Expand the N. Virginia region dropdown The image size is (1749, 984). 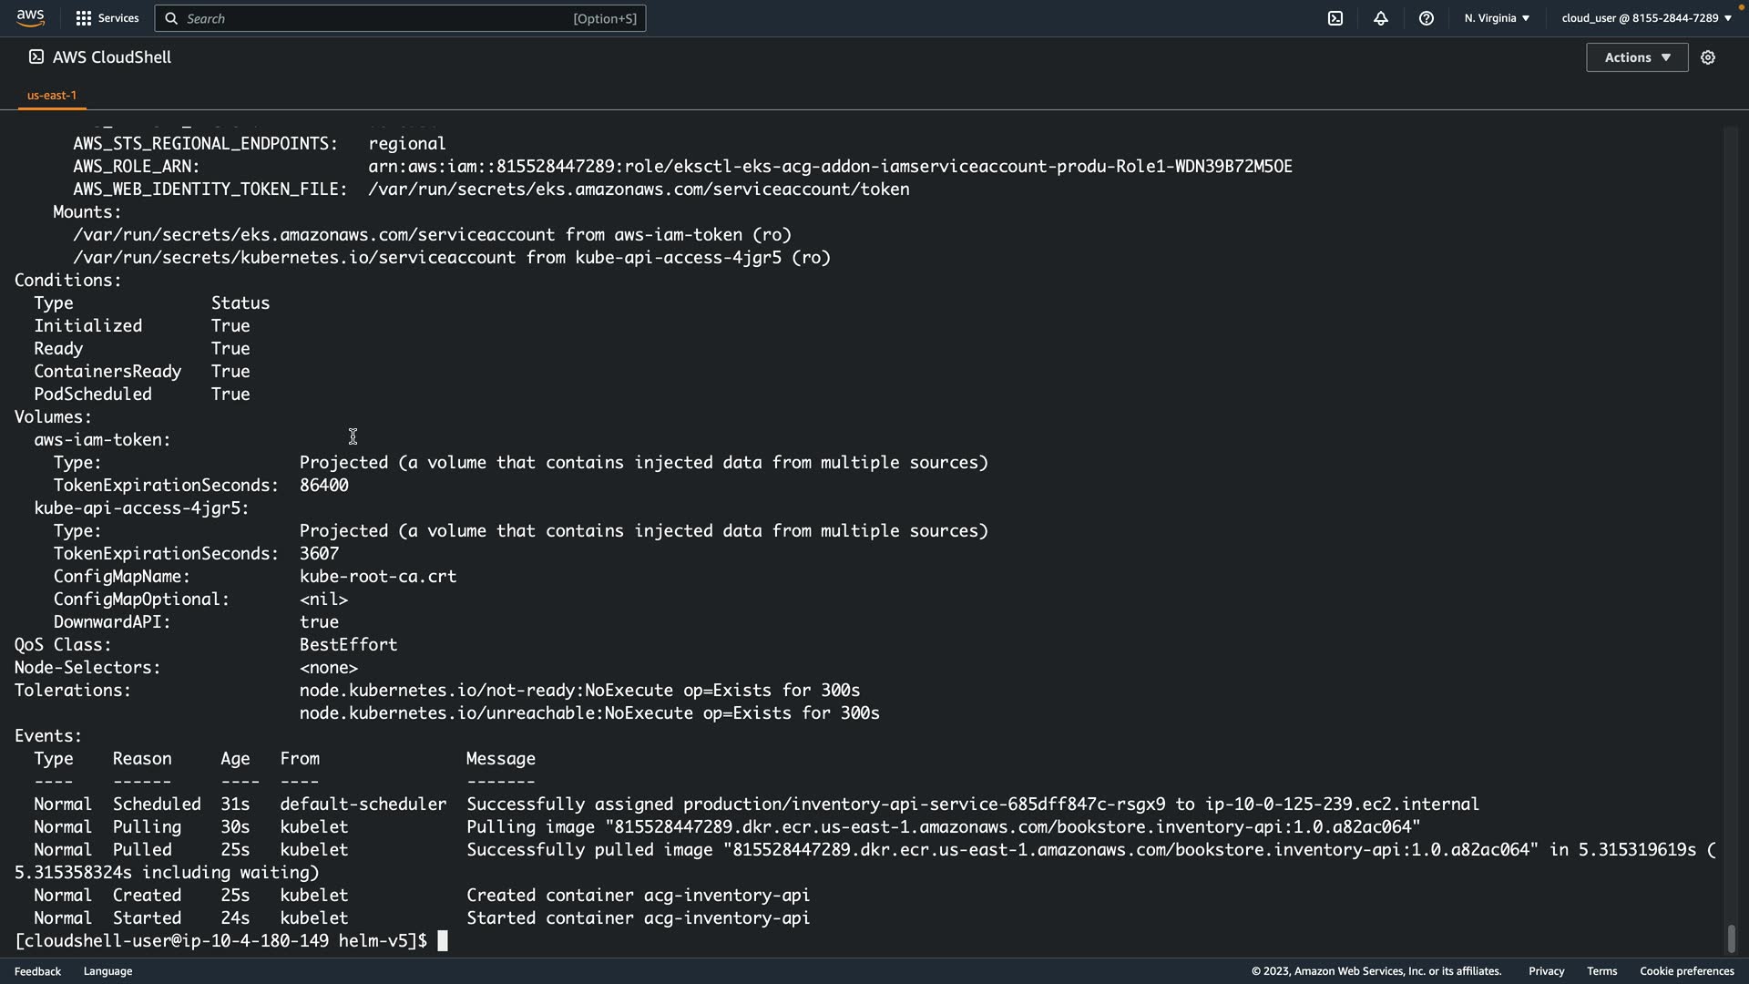coord(1497,18)
